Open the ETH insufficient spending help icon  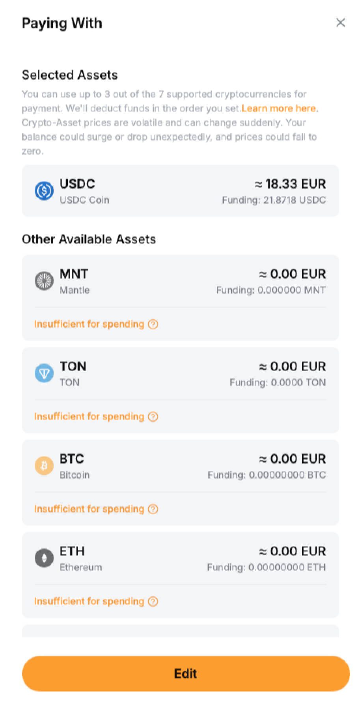pos(153,601)
